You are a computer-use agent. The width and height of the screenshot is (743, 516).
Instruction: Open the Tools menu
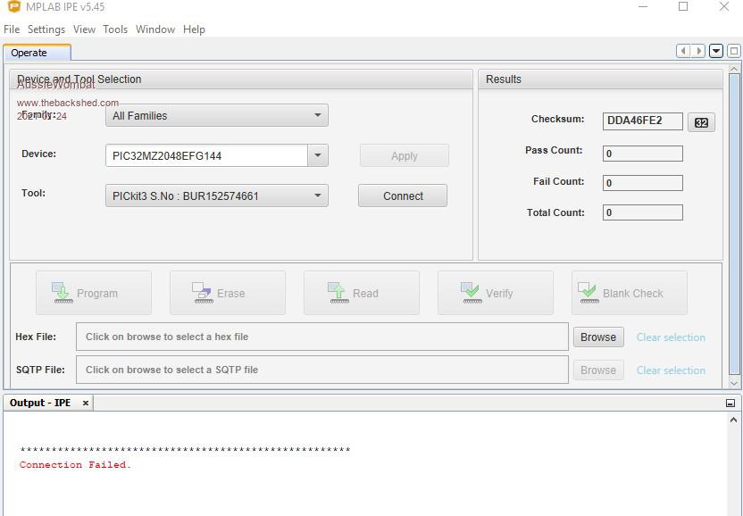click(115, 29)
